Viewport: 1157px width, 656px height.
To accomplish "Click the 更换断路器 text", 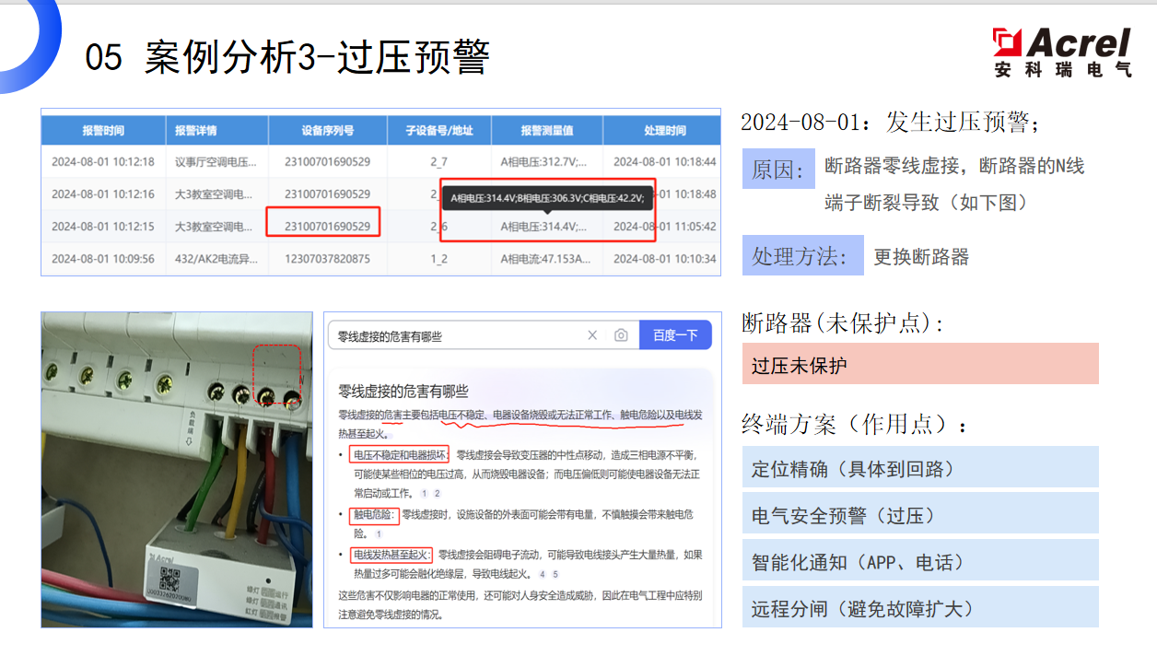I will 921,257.
